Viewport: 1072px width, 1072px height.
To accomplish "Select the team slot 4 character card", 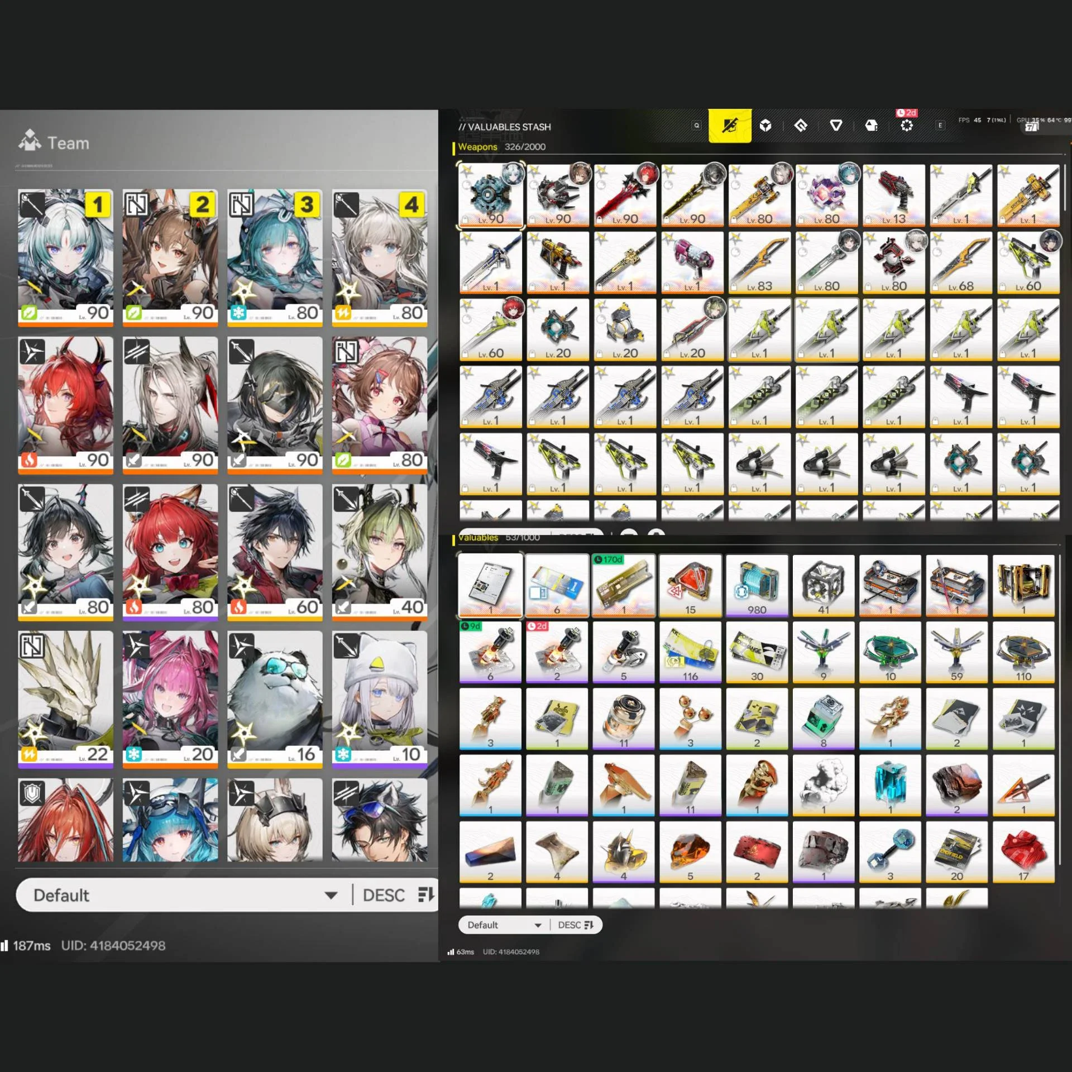I will coord(380,257).
